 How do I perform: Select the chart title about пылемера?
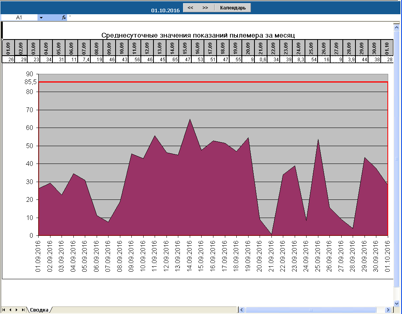198,35
